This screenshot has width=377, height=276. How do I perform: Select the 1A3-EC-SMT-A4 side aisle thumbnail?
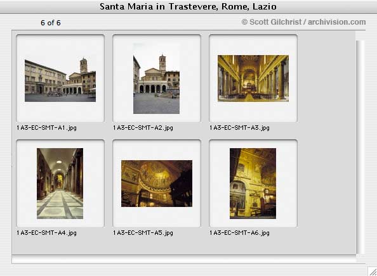point(60,184)
